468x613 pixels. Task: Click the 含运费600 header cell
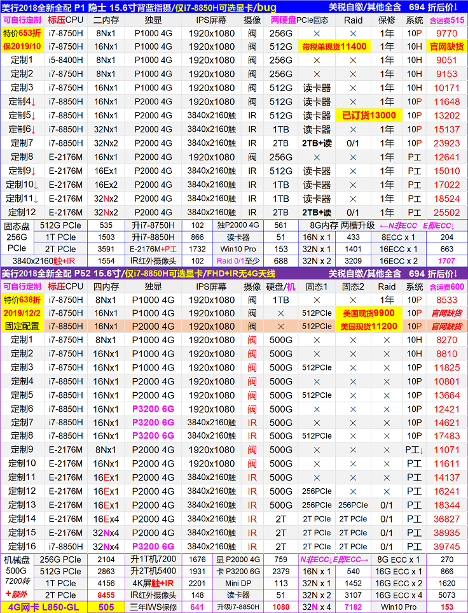[x=447, y=286]
